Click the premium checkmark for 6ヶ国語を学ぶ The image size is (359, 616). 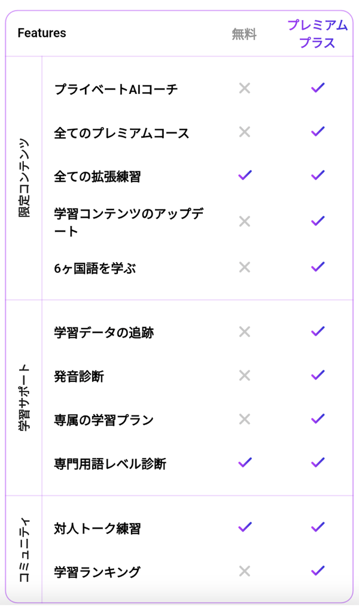tap(318, 267)
